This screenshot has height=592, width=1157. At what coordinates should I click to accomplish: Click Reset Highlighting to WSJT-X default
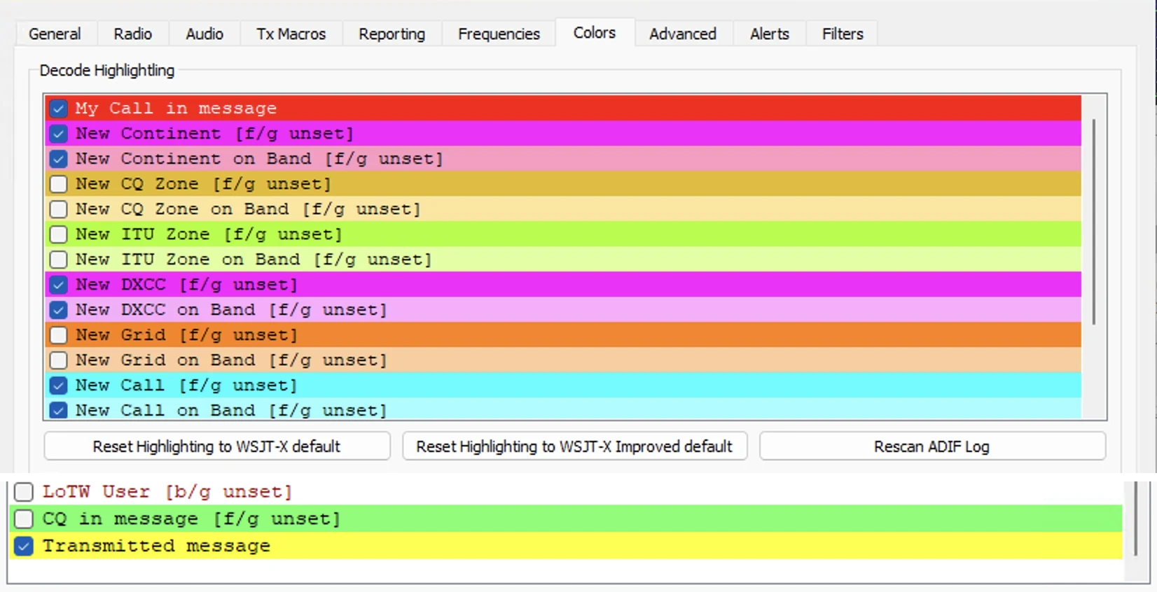pyautogui.click(x=217, y=446)
